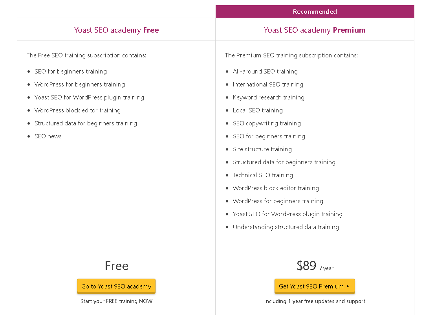Click the Get Yoast SEO Premium button
The height and width of the screenshot is (336, 434).
(x=315, y=286)
